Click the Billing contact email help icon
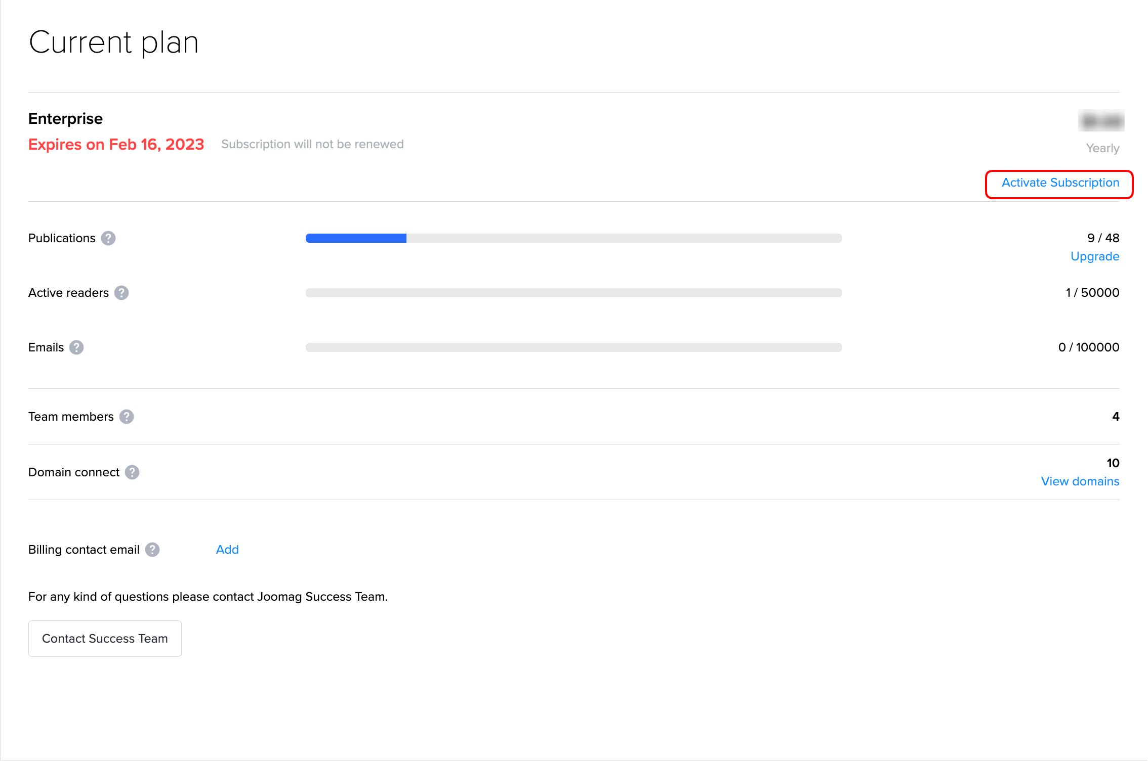Screen dimensions: 1148x761 pyautogui.click(x=152, y=550)
